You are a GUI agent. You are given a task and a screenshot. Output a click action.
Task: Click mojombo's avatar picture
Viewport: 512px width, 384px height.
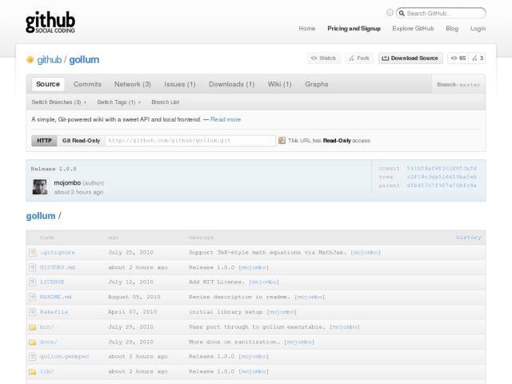pyautogui.click(x=40, y=187)
